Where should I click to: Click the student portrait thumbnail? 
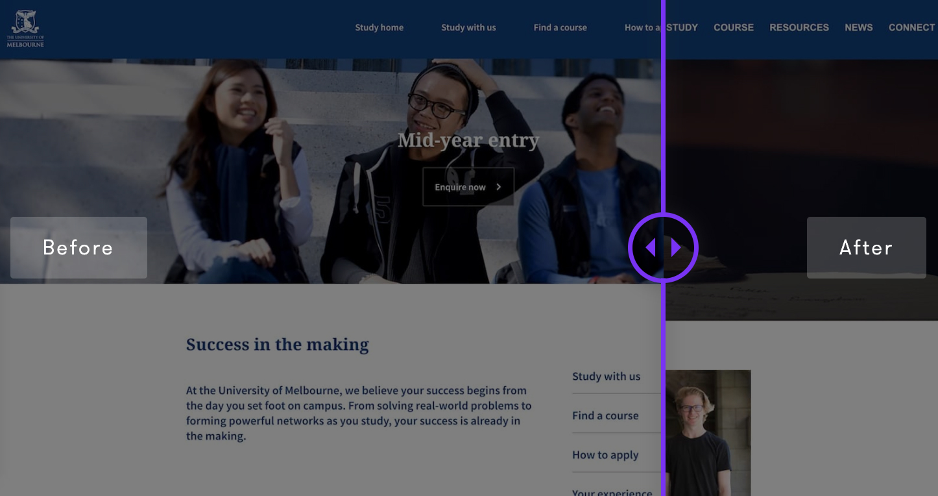[x=708, y=433]
